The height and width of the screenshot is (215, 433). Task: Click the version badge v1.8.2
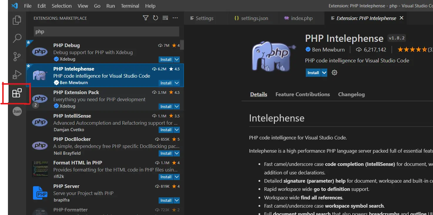pyautogui.click(x=397, y=38)
